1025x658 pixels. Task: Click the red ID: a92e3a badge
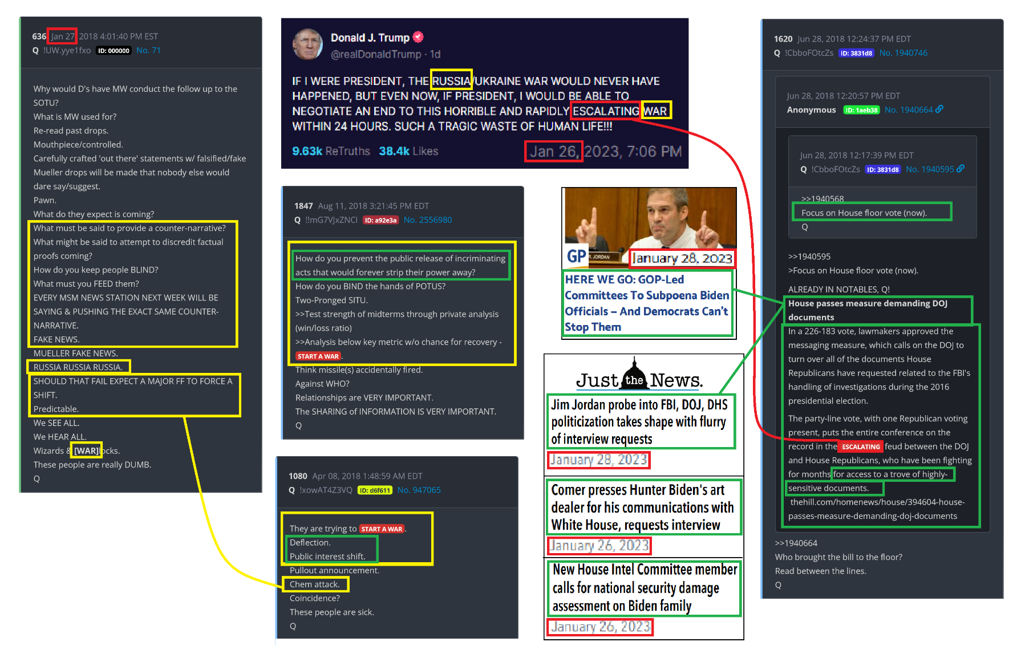[x=380, y=220]
